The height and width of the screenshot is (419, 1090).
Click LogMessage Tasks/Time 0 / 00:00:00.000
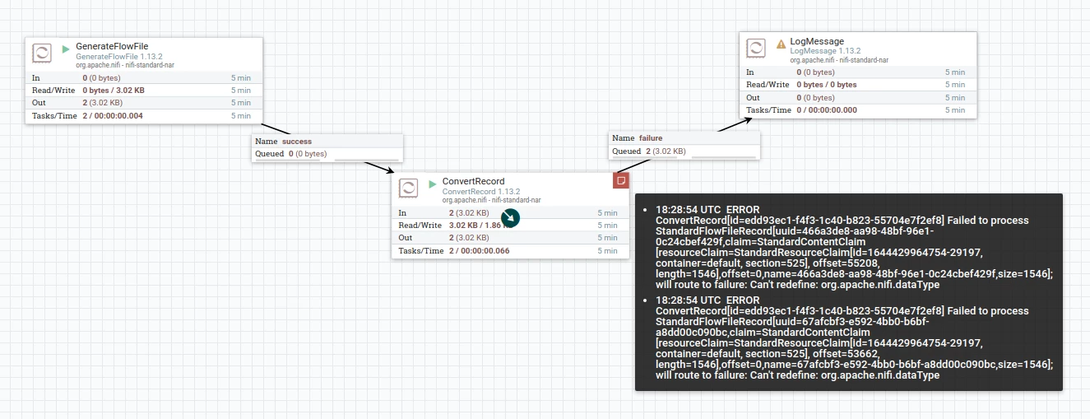pyautogui.click(x=827, y=109)
